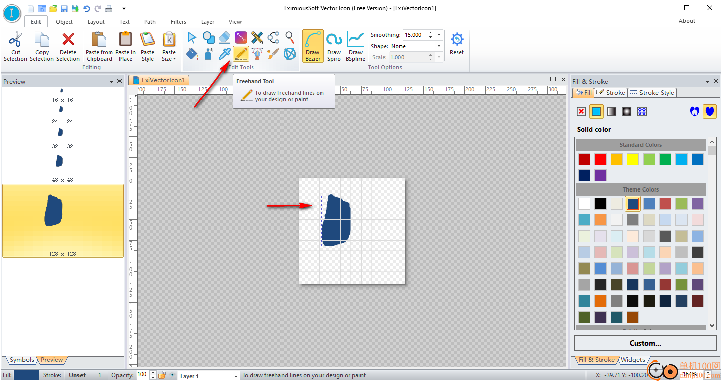
Task: Click the Undo arrow in quick access toolbar
Action: (x=87, y=8)
